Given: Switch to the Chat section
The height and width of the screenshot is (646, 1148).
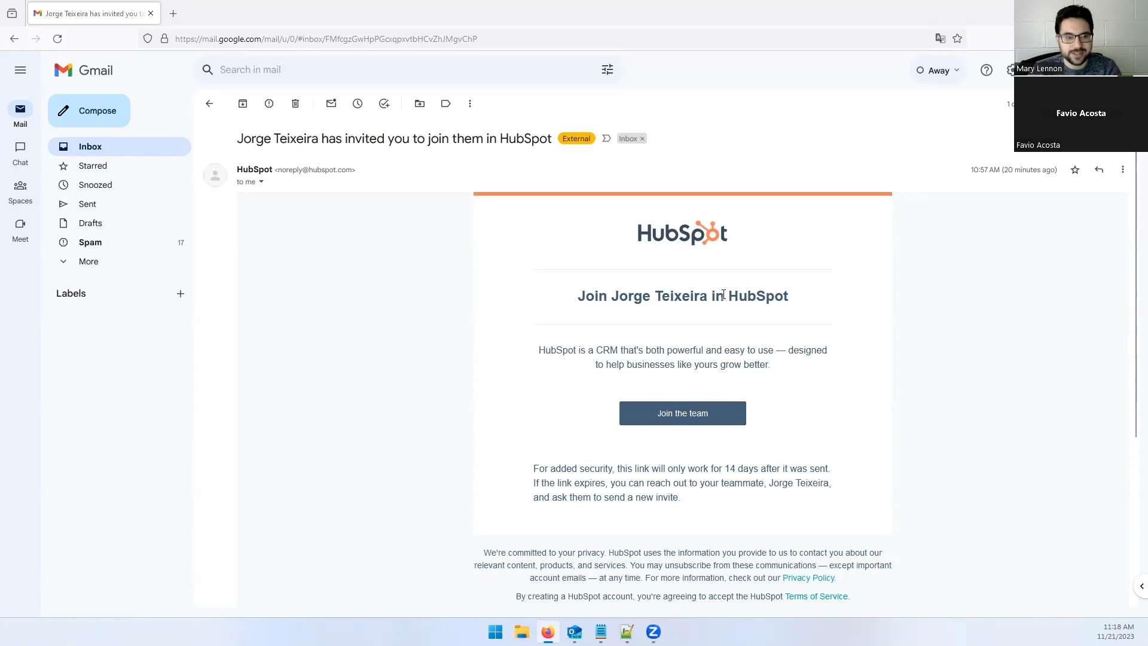Looking at the screenshot, I should point(20,154).
